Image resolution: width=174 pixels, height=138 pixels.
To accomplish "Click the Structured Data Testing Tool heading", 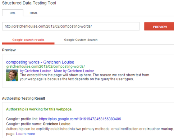I will coord(29,3).
